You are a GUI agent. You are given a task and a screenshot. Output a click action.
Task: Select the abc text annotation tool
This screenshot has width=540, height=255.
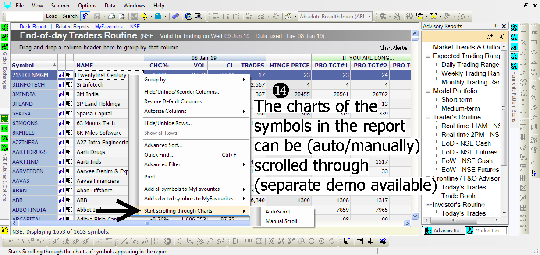(x=533, y=32)
